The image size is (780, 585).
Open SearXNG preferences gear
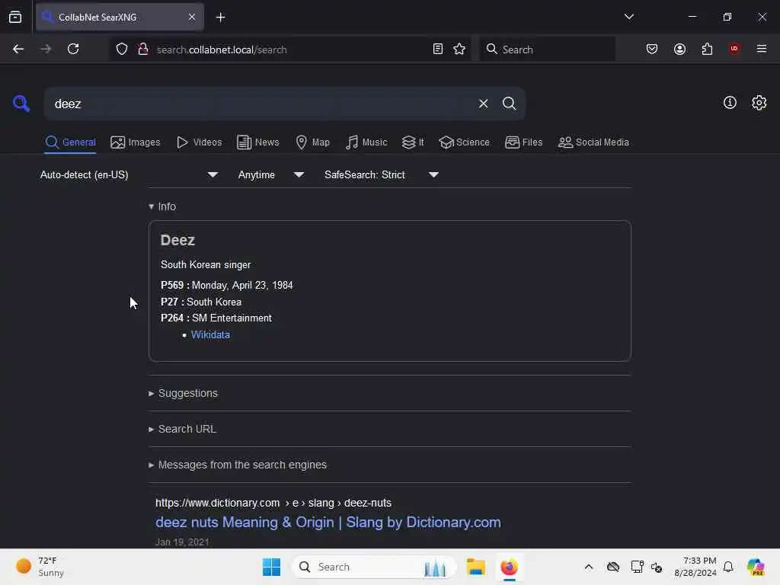[x=759, y=103]
